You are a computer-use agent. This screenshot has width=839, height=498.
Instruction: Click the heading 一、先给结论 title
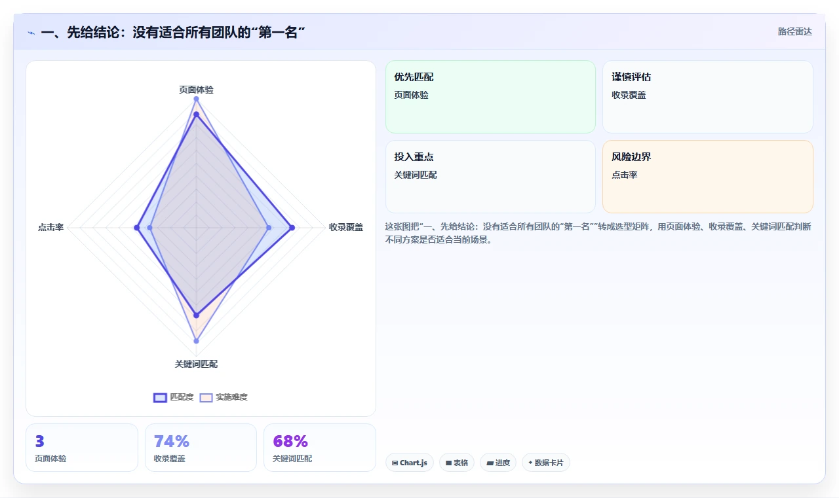[174, 32]
